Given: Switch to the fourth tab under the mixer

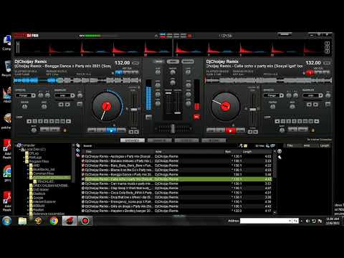Looking at the screenshot, I should tap(214, 140).
